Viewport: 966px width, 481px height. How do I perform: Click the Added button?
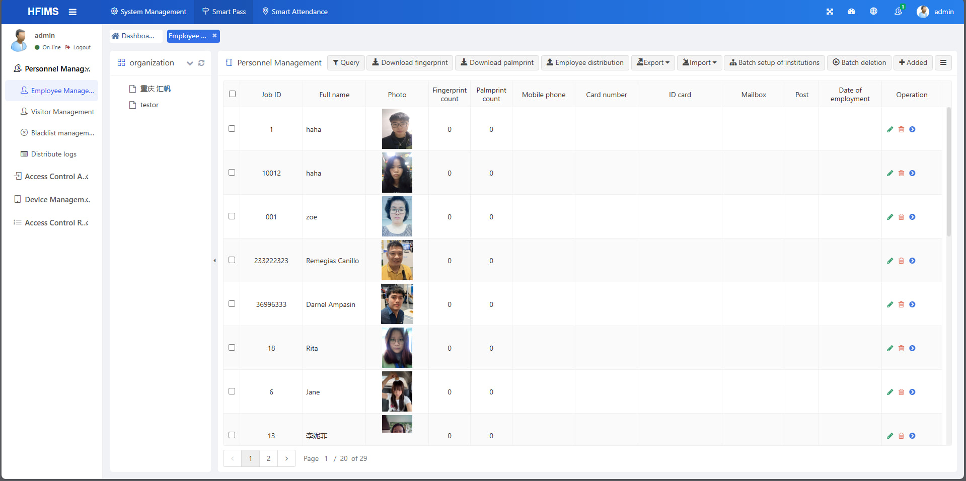point(913,62)
